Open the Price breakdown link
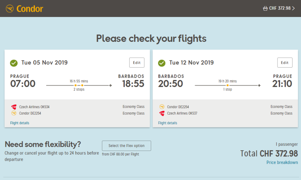 tap(282, 162)
